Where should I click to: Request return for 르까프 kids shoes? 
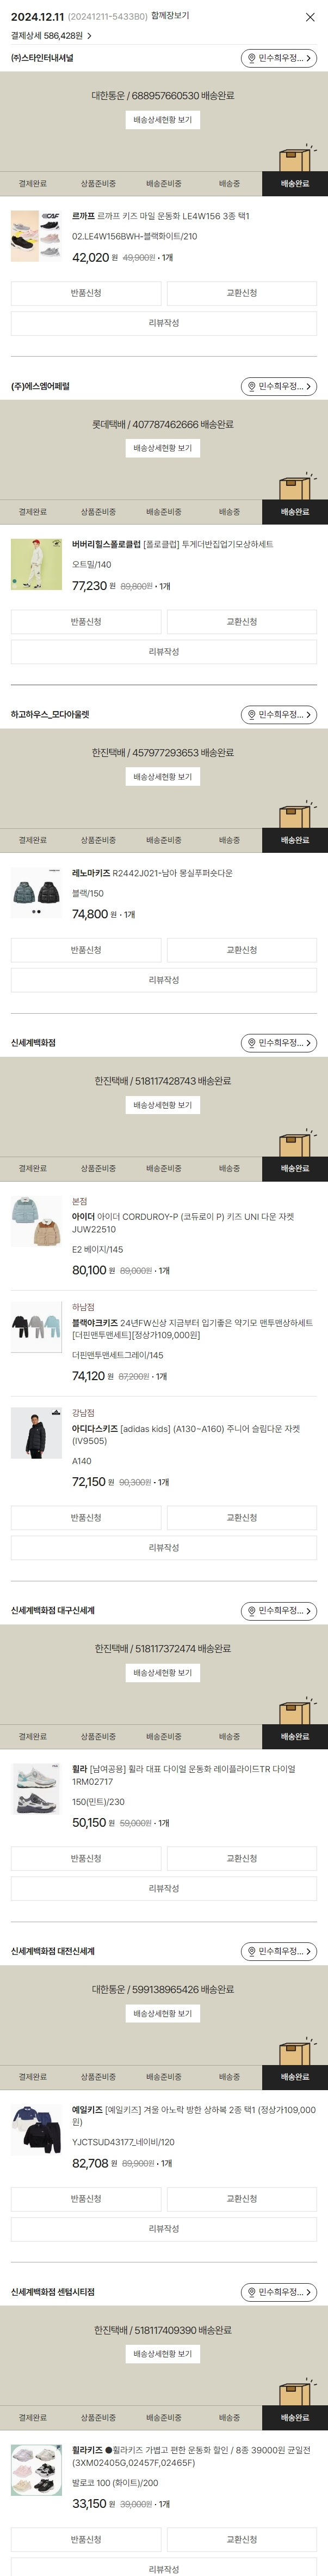click(86, 293)
